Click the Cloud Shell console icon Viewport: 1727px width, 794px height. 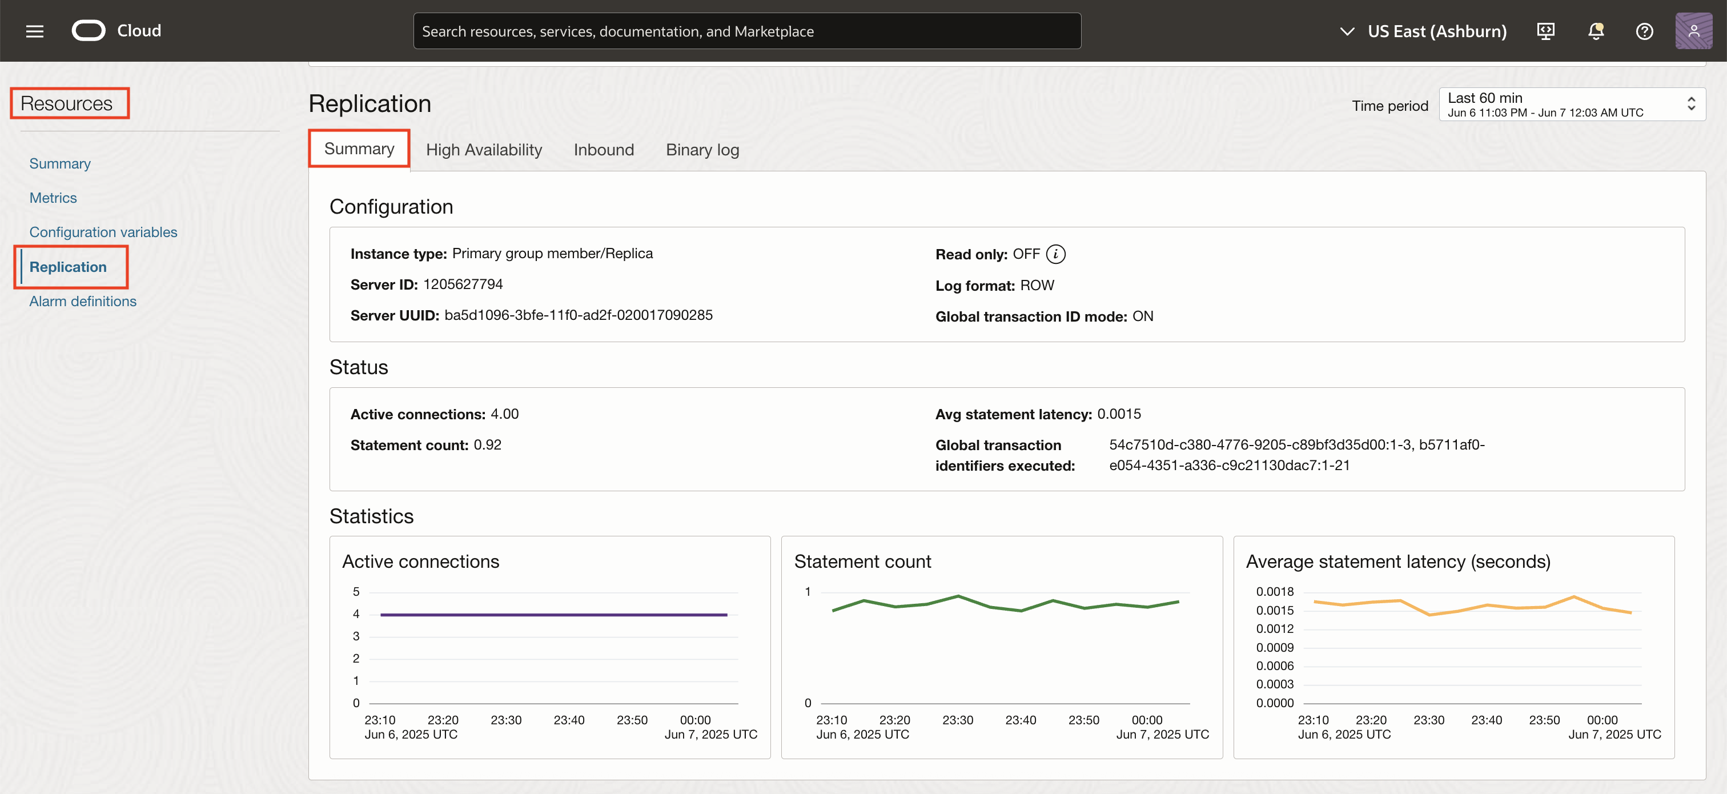1546,31
